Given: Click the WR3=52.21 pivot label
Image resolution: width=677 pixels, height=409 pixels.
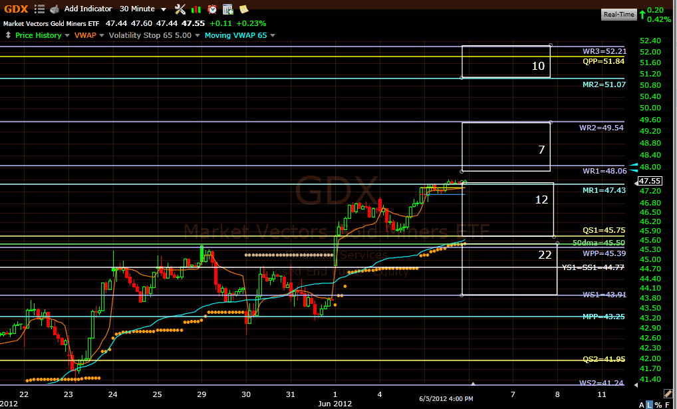Looking at the screenshot, I should [x=605, y=51].
